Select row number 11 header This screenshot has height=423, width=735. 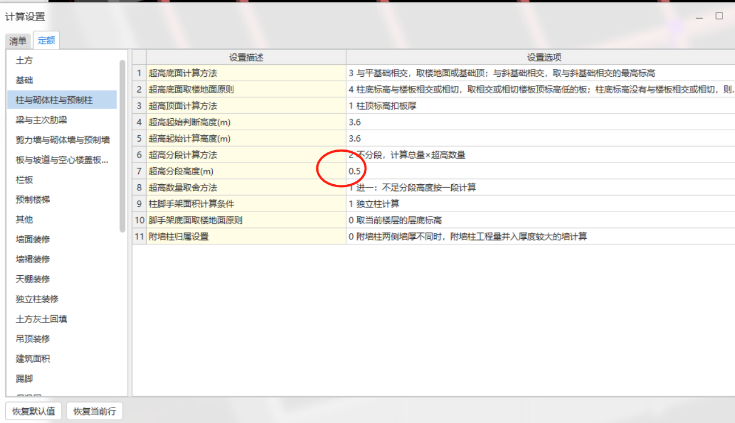[x=139, y=237]
